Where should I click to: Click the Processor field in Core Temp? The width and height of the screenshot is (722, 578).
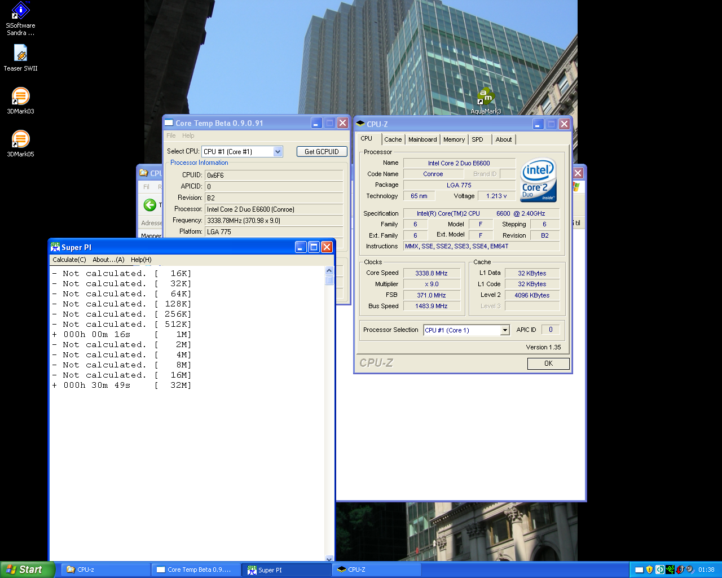[x=274, y=209]
